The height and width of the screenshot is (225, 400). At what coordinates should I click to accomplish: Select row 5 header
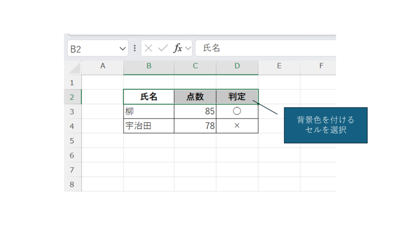72,141
